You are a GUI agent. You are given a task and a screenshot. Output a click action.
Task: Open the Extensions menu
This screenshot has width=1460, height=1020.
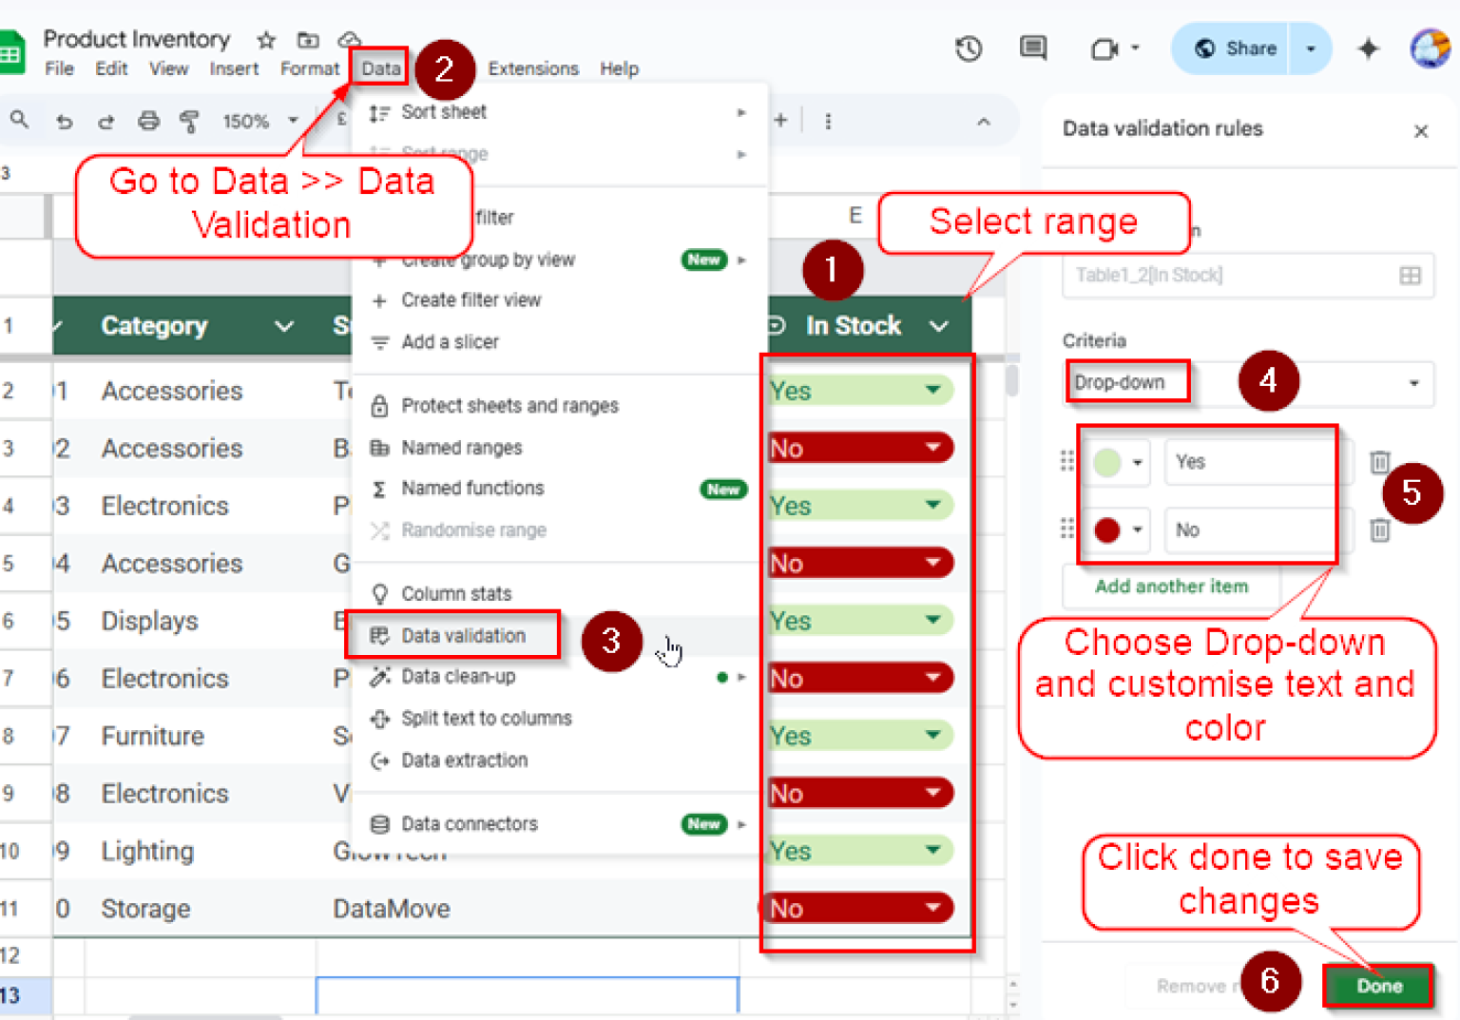pyautogui.click(x=533, y=68)
